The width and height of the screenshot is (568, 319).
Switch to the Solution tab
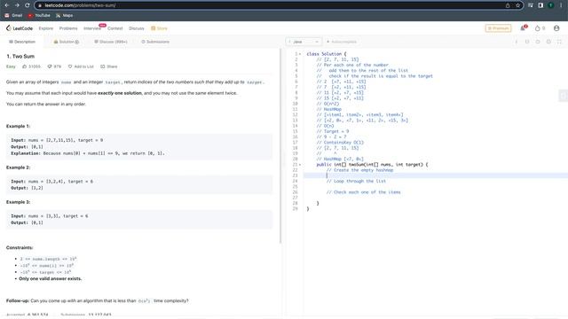pyautogui.click(x=67, y=42)
